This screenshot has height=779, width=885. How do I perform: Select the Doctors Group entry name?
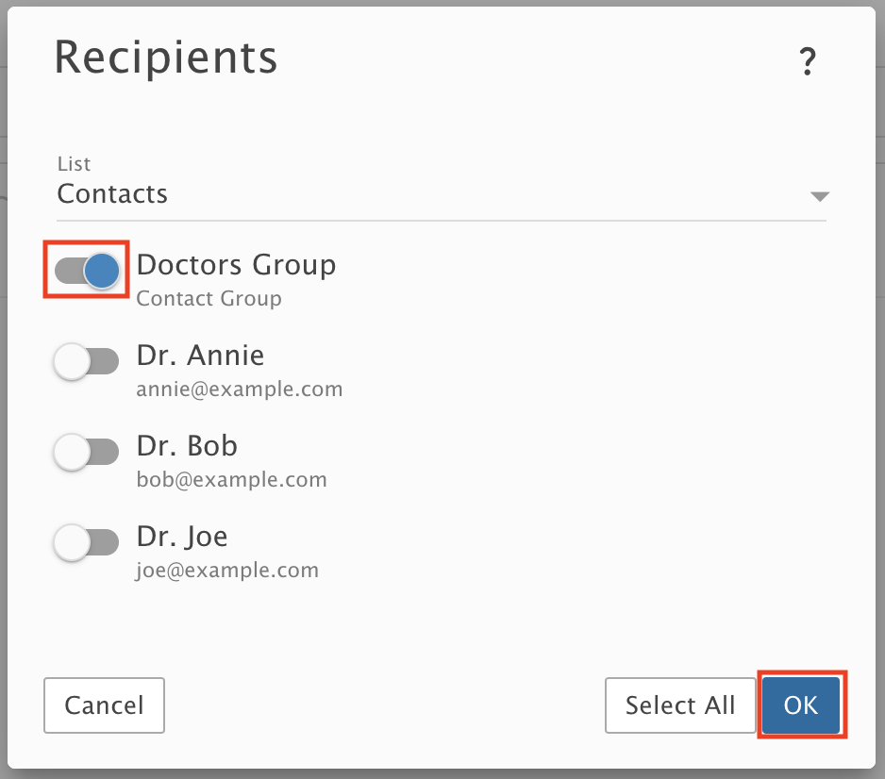(237, 265)
